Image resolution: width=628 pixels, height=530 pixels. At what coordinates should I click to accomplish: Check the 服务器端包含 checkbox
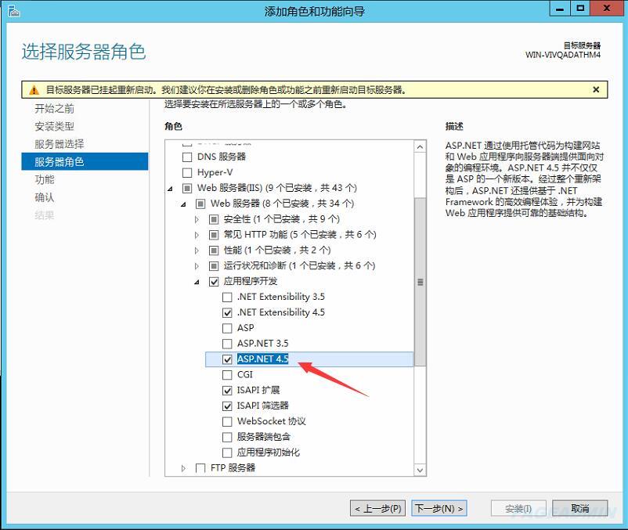(227, 437)
